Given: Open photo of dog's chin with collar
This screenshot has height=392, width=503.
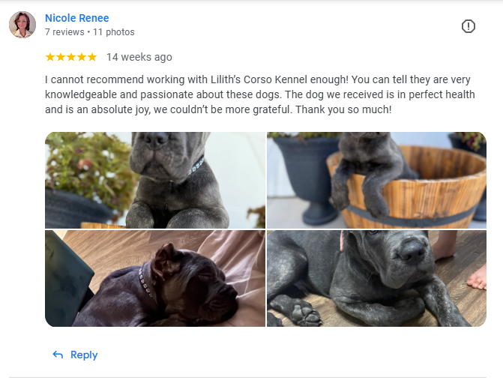Looking at the screenshot, I should [155, 181].
